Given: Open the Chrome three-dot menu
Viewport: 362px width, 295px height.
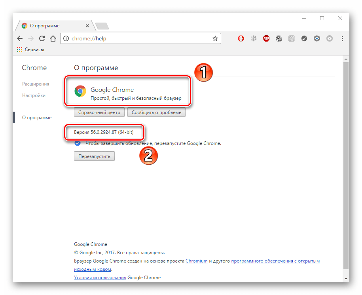Looking at the screenshot, I should (342, 38).
